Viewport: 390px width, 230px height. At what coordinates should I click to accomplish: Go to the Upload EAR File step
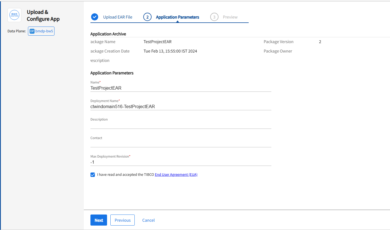coord(118,17)
